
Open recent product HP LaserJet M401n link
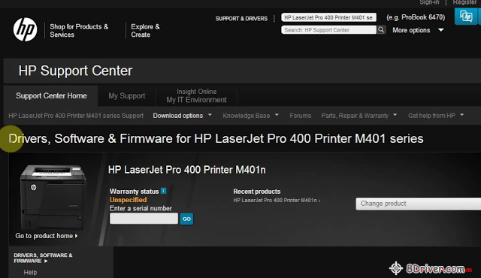[x=277, y=200]
